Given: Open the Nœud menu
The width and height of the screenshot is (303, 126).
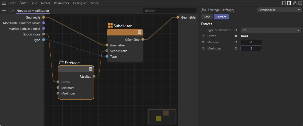Looking at the screenshot, I should point(45,3).
